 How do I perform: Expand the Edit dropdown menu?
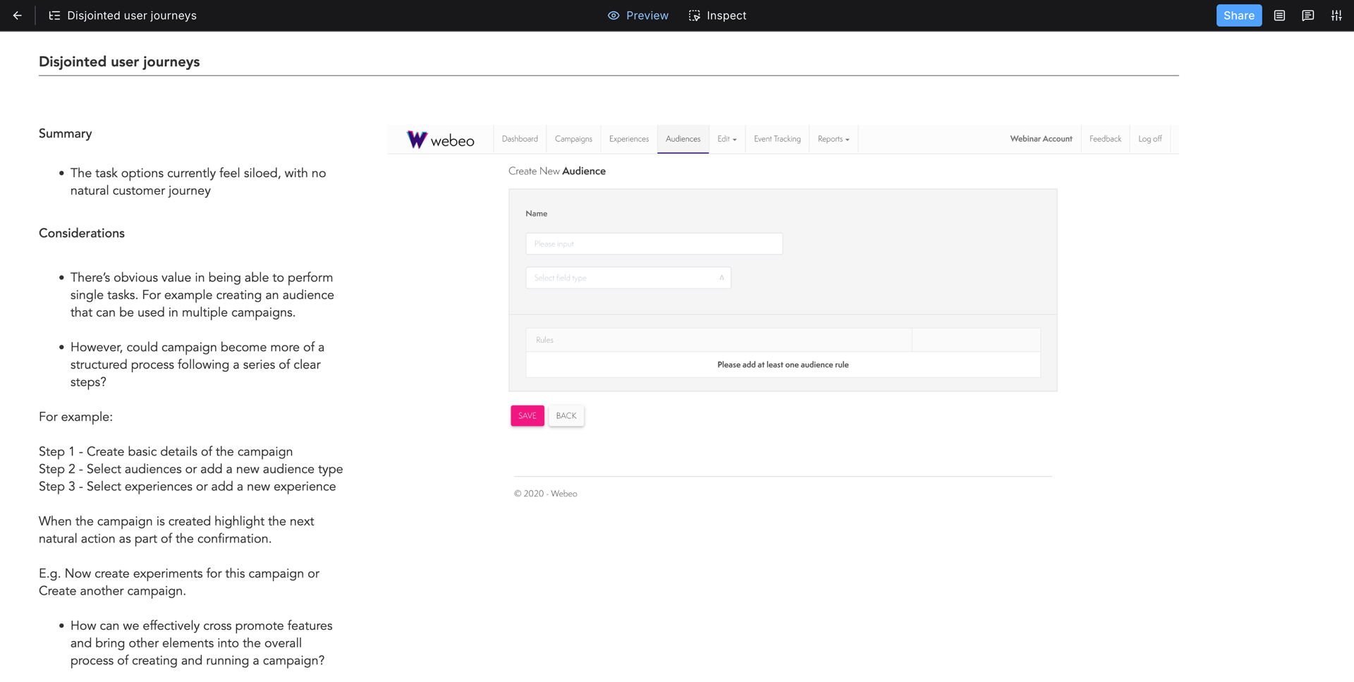click(x=727, y=139)
